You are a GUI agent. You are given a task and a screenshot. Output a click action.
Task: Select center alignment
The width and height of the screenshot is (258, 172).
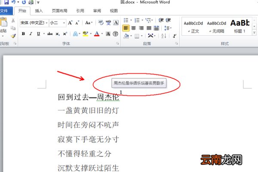tap(133, 28)
